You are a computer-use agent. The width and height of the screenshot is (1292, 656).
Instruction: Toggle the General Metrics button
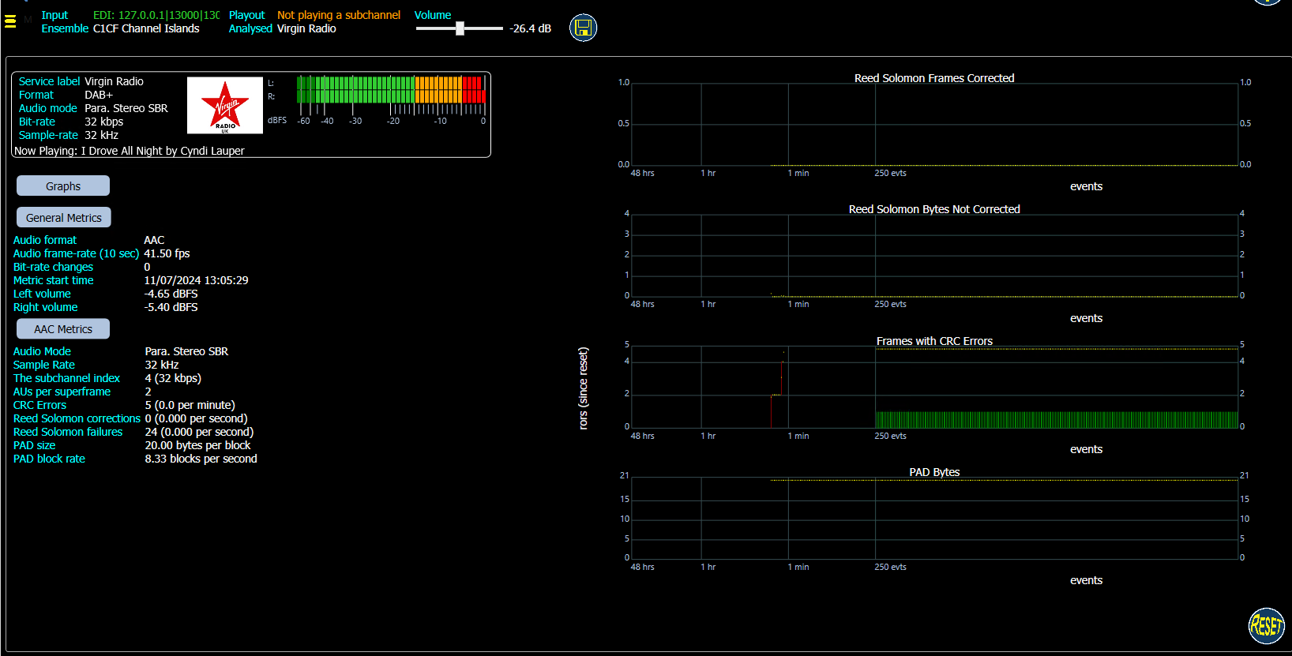[x=64, y=217]
